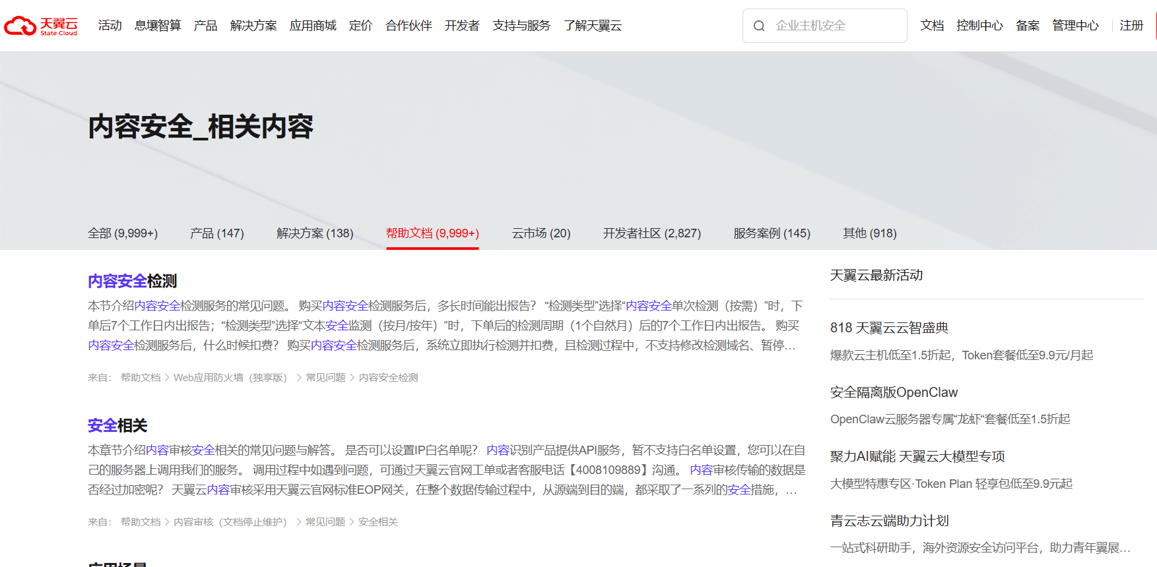Go to 应用商城
This screenshot has height=567, width=1157.
point(313,26)
